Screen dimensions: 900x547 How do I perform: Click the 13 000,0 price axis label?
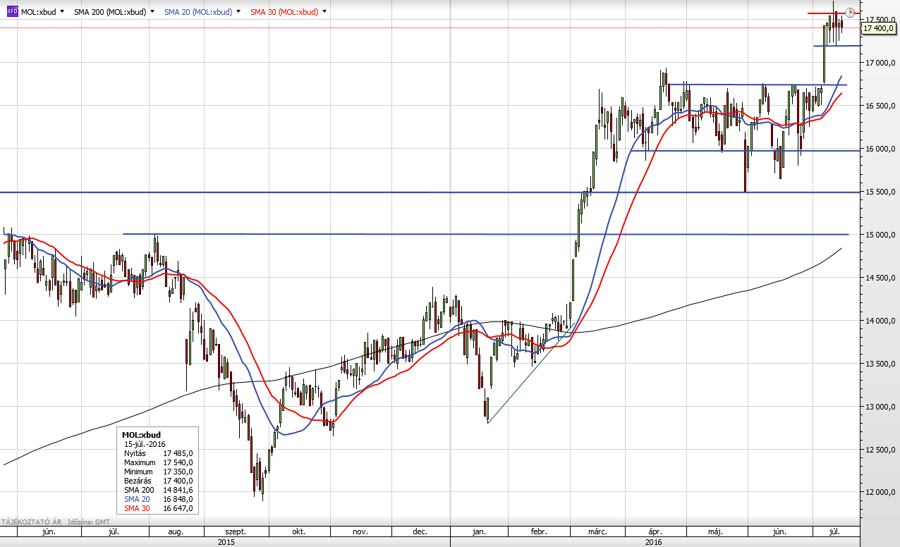click(880, 407)
